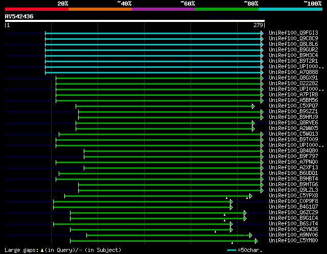The height and width of the screenshot is (254, 327).
Task: Click the green ~80% legend segment
Action: coord(227,9)
